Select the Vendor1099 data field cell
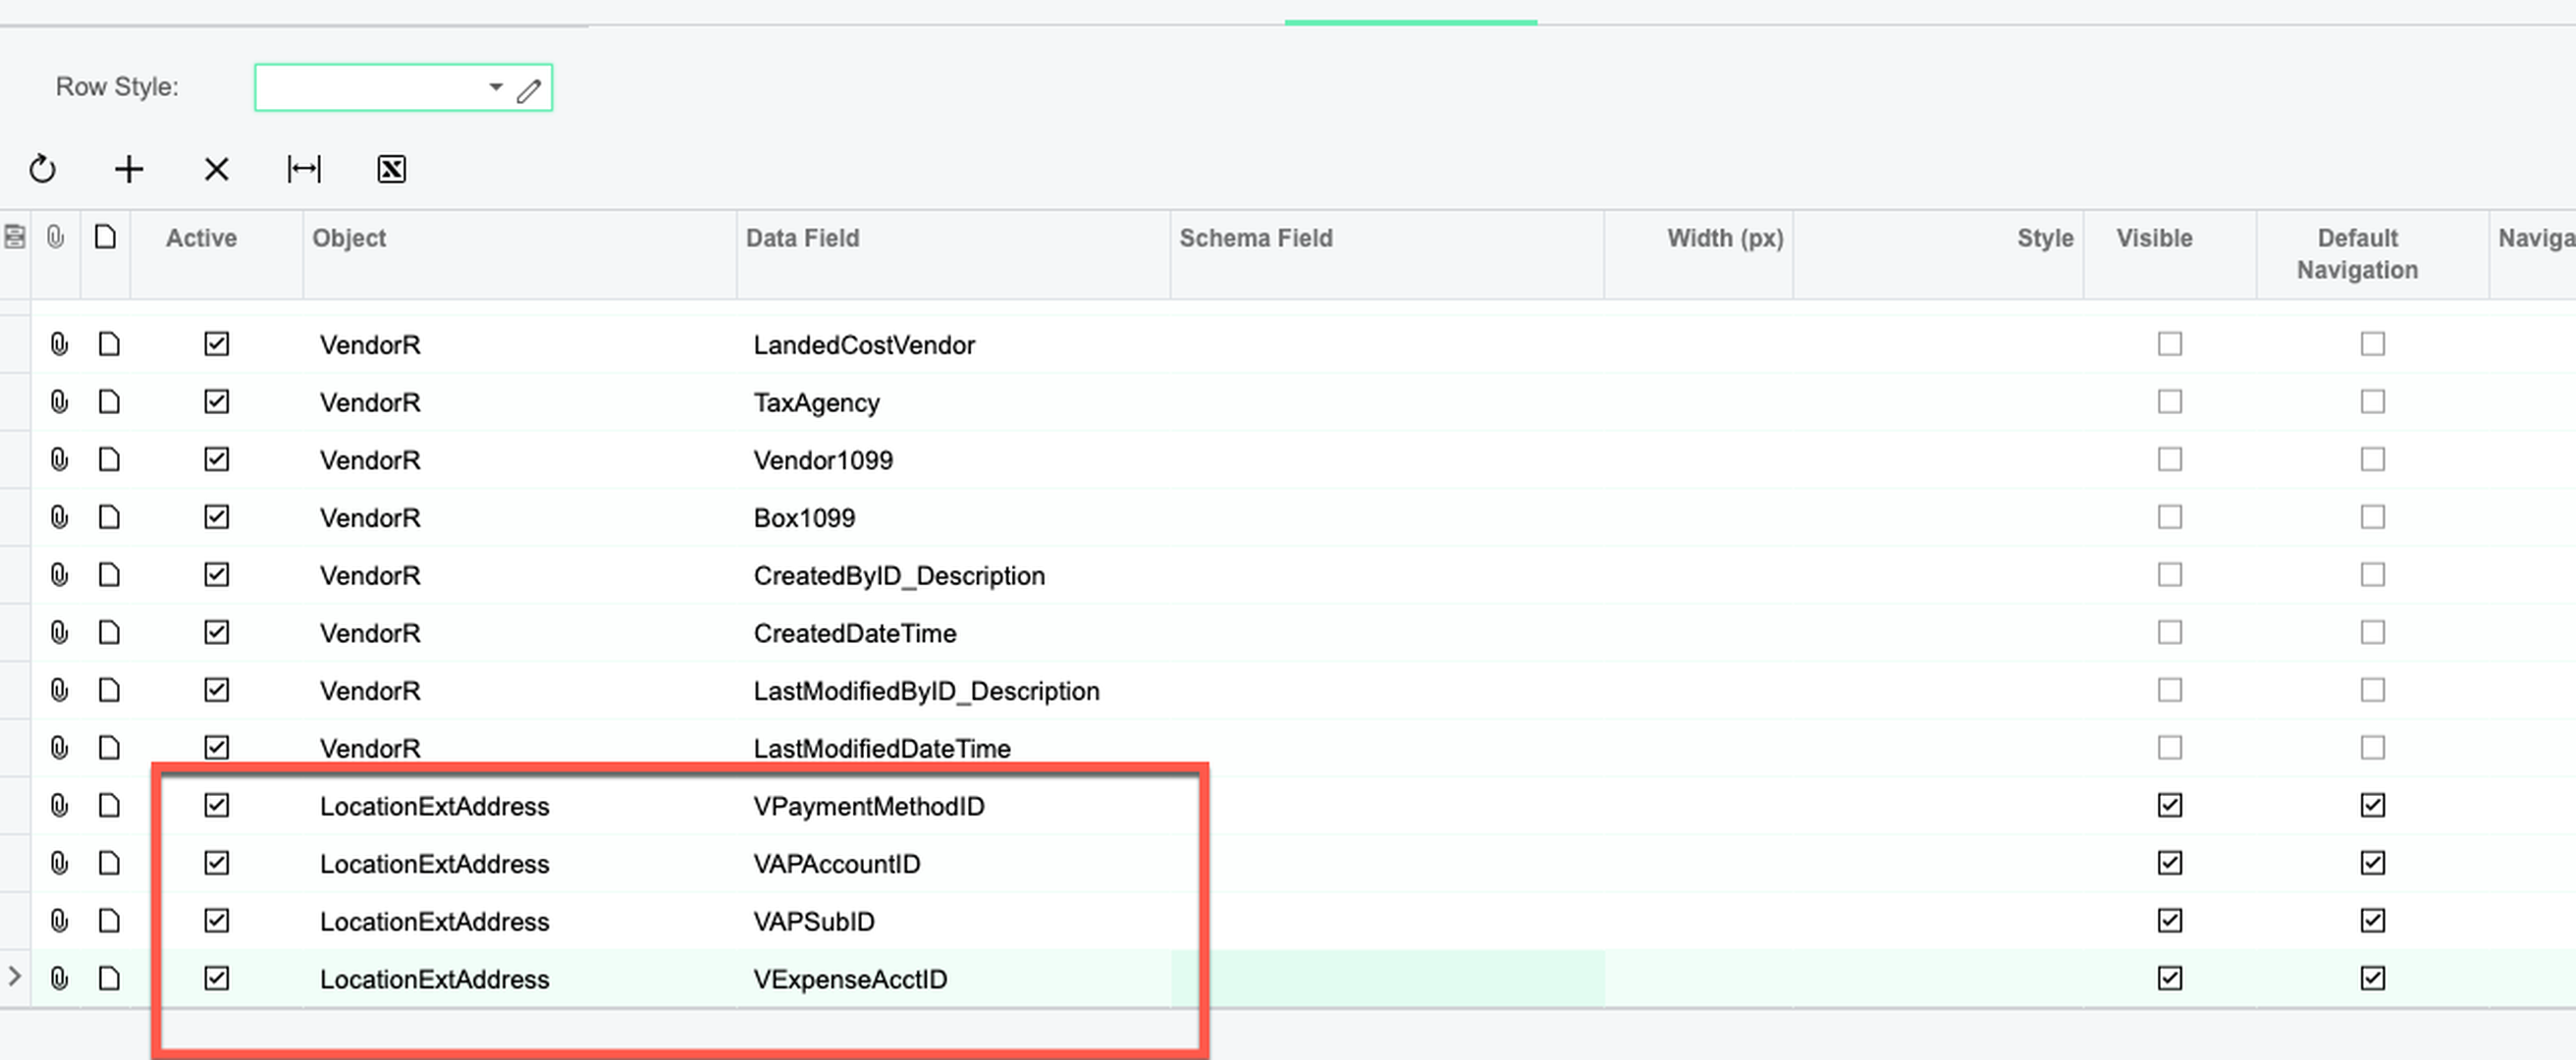This screenshot has height=1060, width=2576. 953,460
